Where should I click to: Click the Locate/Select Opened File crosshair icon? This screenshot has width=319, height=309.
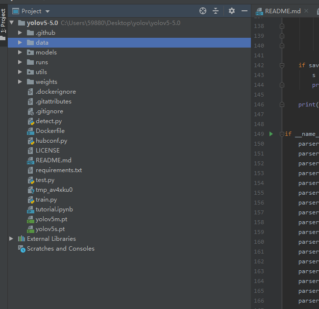coord(203,11)
